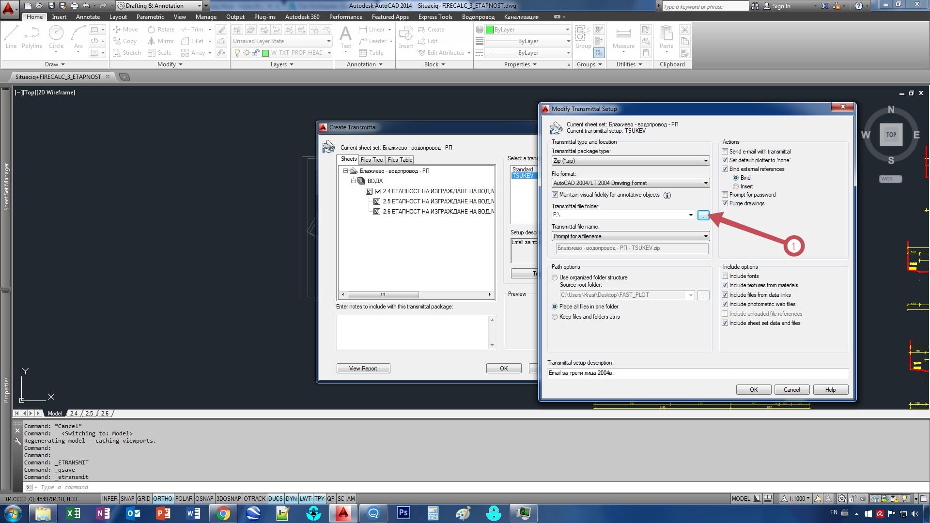Click the transmittal setup description field
The width and height of the screenshot is (930, 523).
(697, 373)
